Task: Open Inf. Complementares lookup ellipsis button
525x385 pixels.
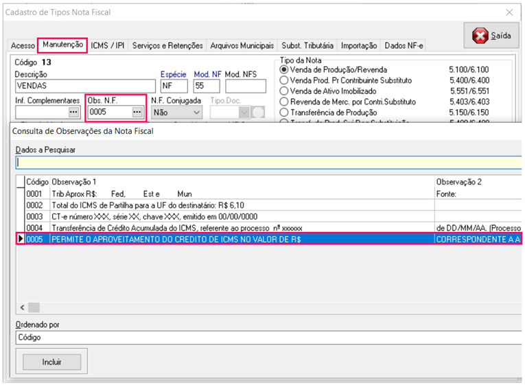Action: [x=73, y=112]
